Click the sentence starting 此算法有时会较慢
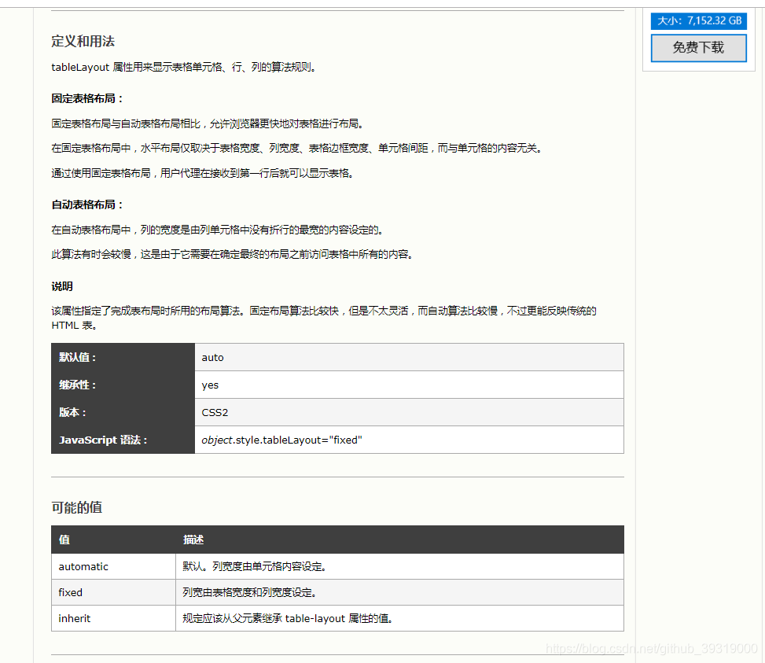This screenshot has height=663, width=765. [x=232, y=254]
